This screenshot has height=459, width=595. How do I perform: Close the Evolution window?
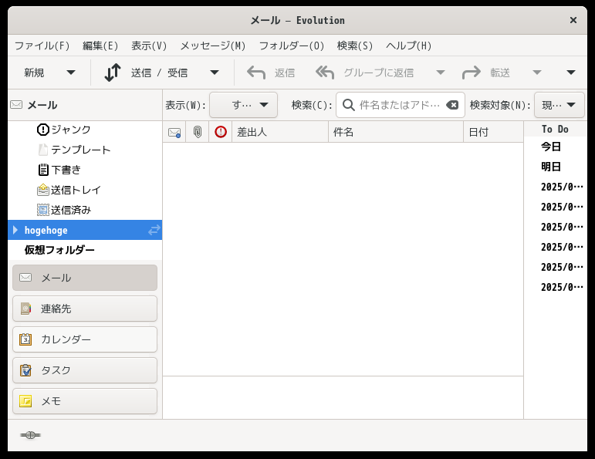click(573, 20)
